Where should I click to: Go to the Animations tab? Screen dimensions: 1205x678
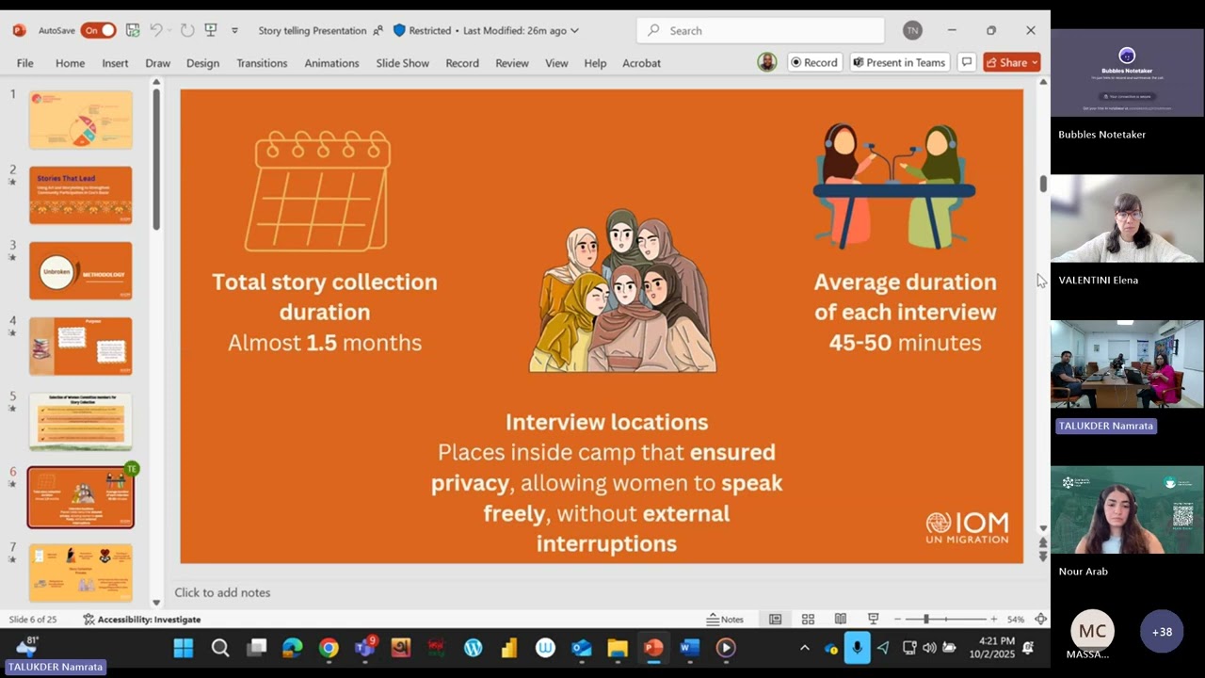pos(331,63)
